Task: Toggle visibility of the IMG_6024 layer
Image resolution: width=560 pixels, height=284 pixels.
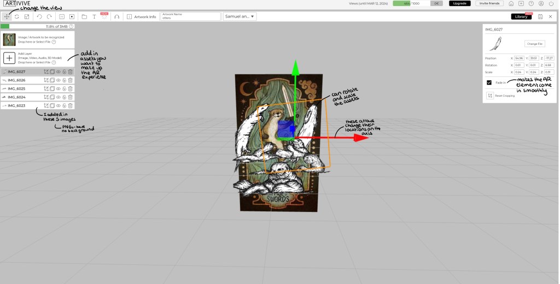Action: 59,97
